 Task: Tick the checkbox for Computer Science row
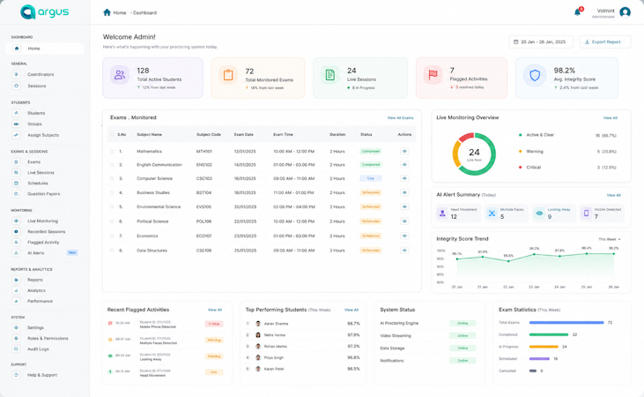[112, 178]
